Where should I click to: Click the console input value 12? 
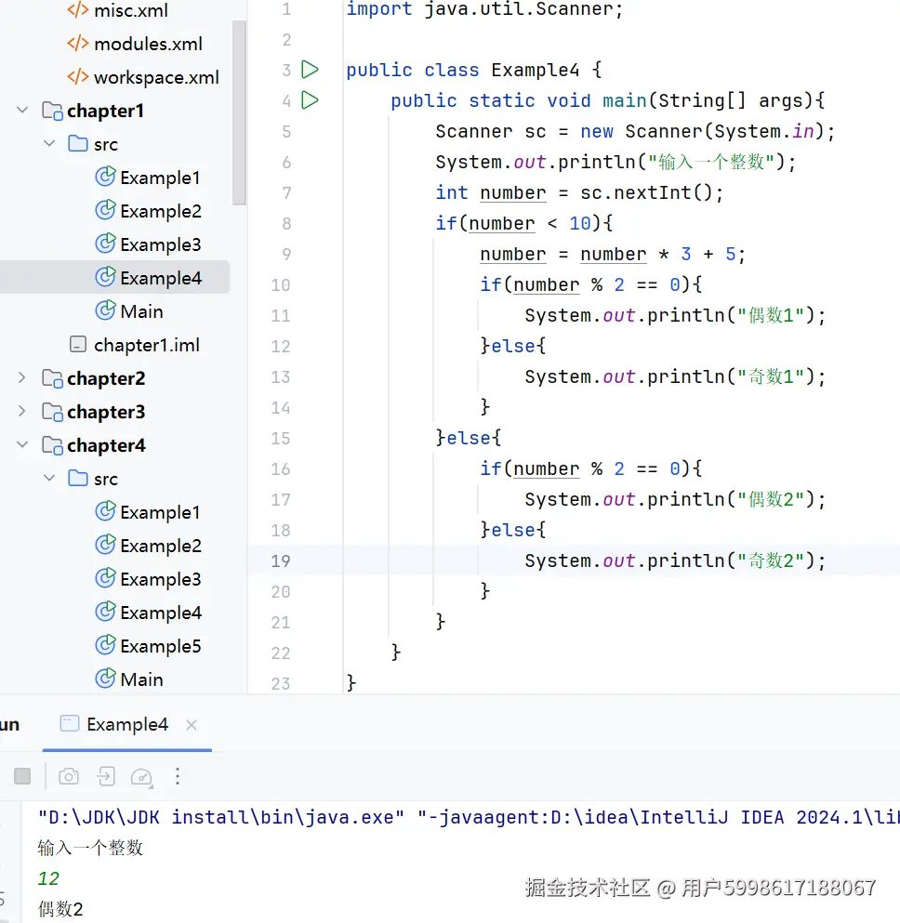pyautogui.click(x=48, y=878)
